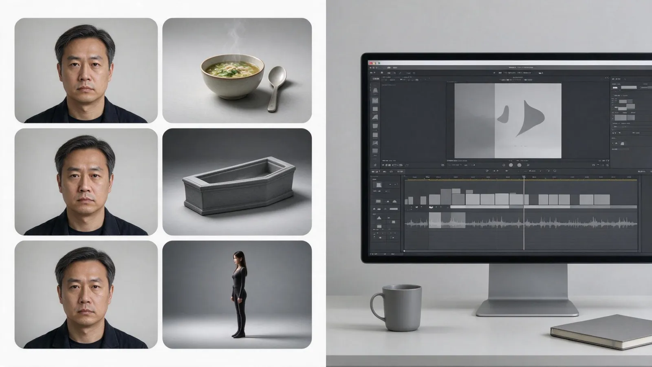Open the standing woman silhouette thumbnail
This screenshot has height=367, width=652.
[x=237, y=294]
